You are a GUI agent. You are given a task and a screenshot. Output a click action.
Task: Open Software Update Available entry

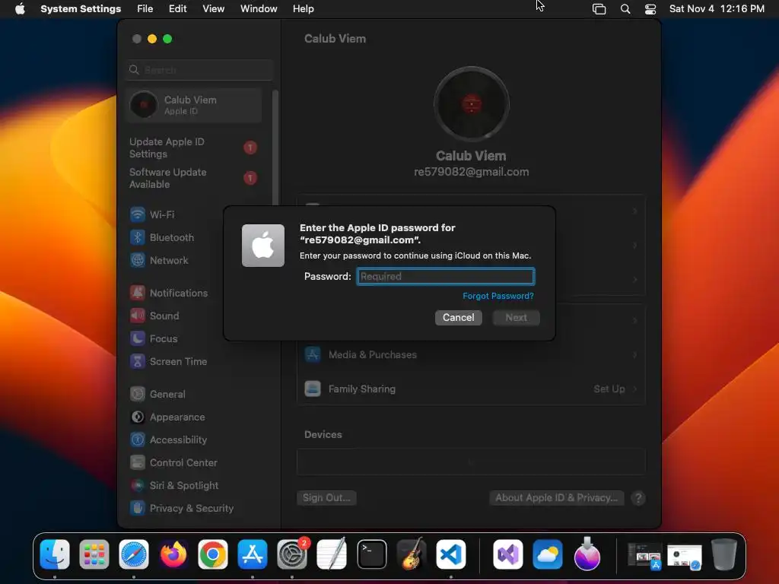click(194, 178)
